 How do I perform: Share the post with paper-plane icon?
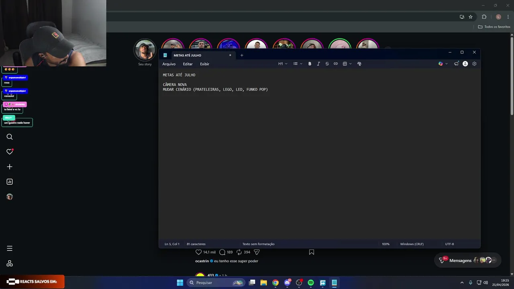257,252
